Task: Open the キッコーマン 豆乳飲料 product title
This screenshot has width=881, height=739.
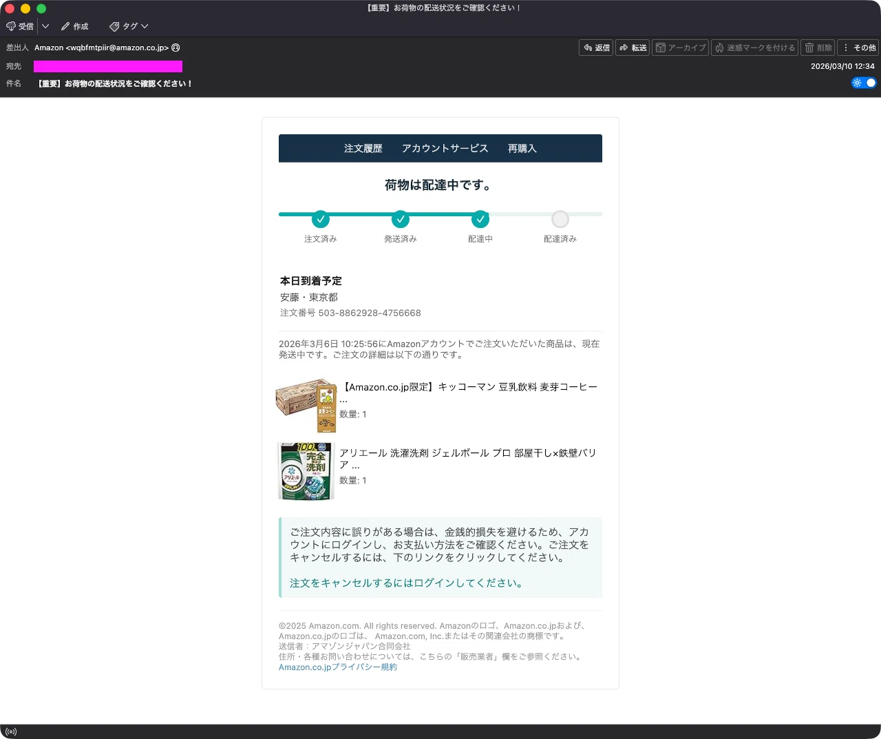Action: pyautogui.click(x=469, y=393)
